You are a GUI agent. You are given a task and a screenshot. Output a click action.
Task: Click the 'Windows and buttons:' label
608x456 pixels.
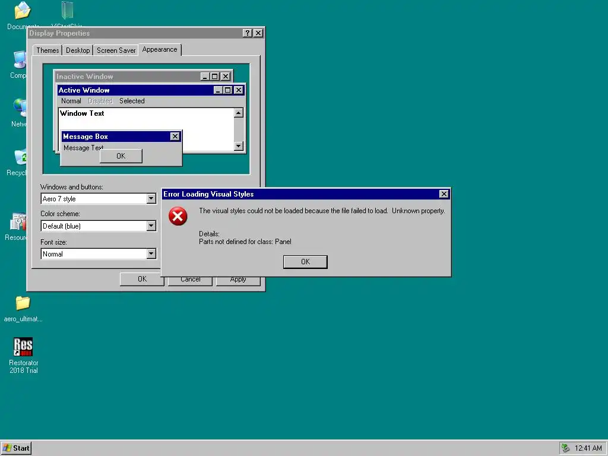pyautogui.click(x=72, y=187)
